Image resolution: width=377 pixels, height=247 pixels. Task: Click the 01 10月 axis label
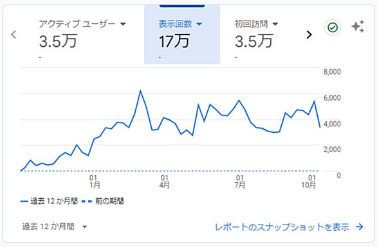(309, 182)
